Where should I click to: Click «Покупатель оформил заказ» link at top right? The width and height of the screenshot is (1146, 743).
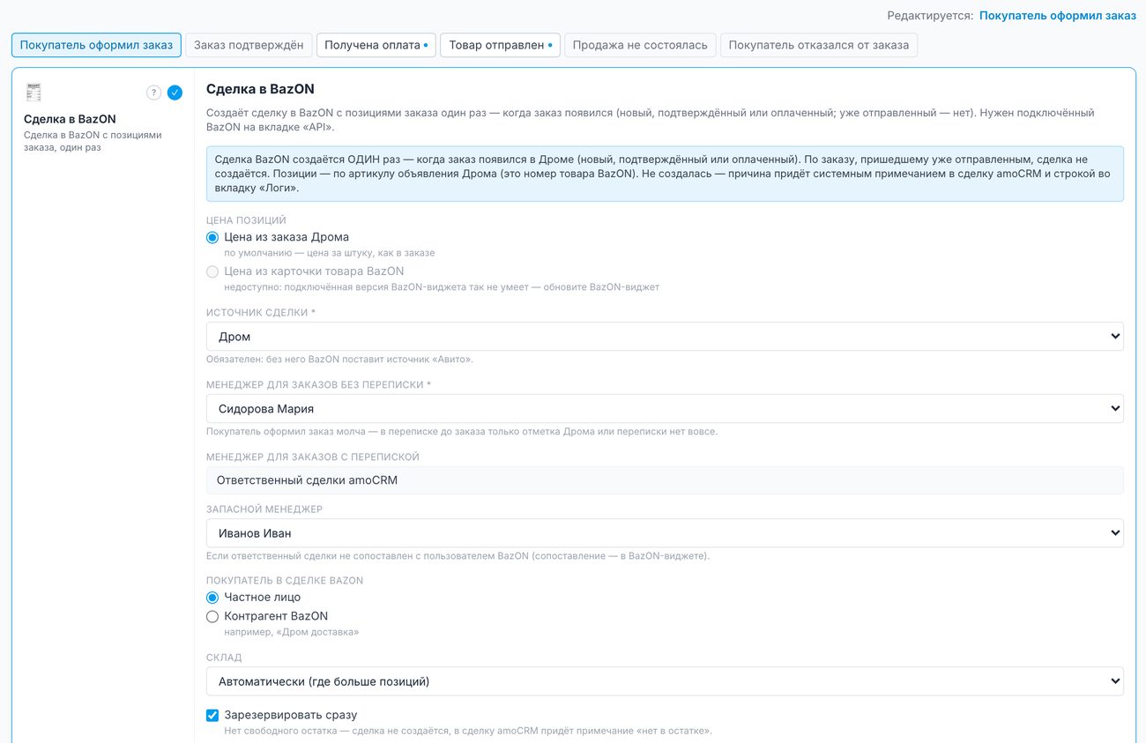1058,16
